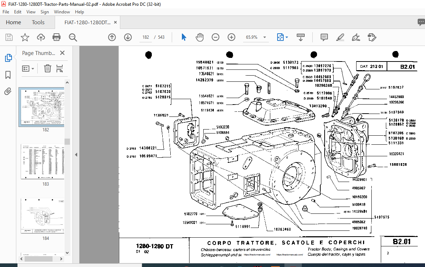Zoom in with the plus button

(x=231, y=37)
